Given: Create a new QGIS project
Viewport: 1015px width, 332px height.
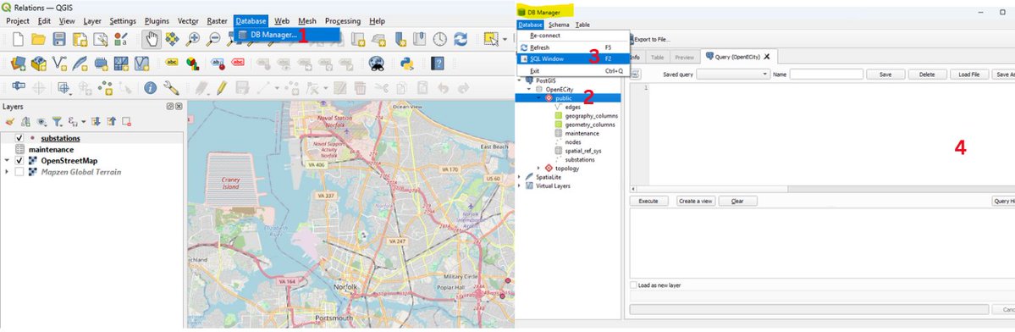Looking at the screenshot, I should pyautogui.click(x=18, y=39).
